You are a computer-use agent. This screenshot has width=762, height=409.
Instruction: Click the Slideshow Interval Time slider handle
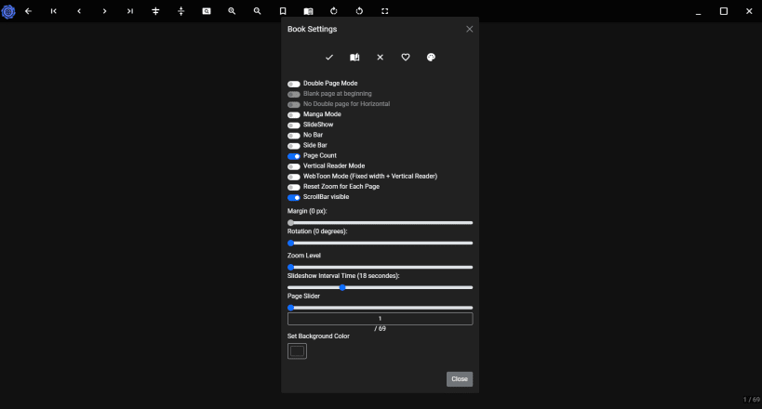point(342,287)
